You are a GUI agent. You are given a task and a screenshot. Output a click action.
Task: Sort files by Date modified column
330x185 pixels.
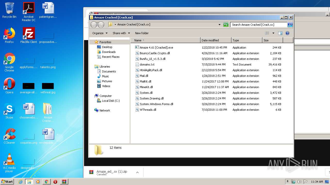click(x=216, y=40)
